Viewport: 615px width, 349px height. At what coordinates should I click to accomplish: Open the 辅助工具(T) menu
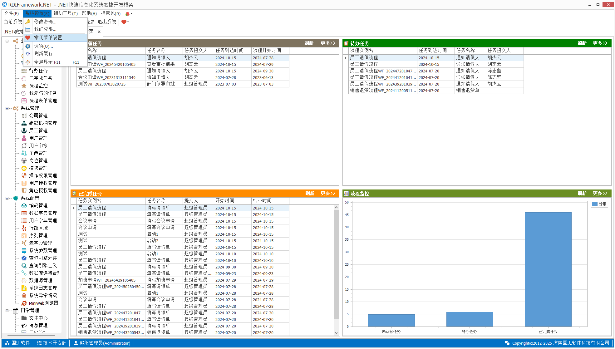65,13
